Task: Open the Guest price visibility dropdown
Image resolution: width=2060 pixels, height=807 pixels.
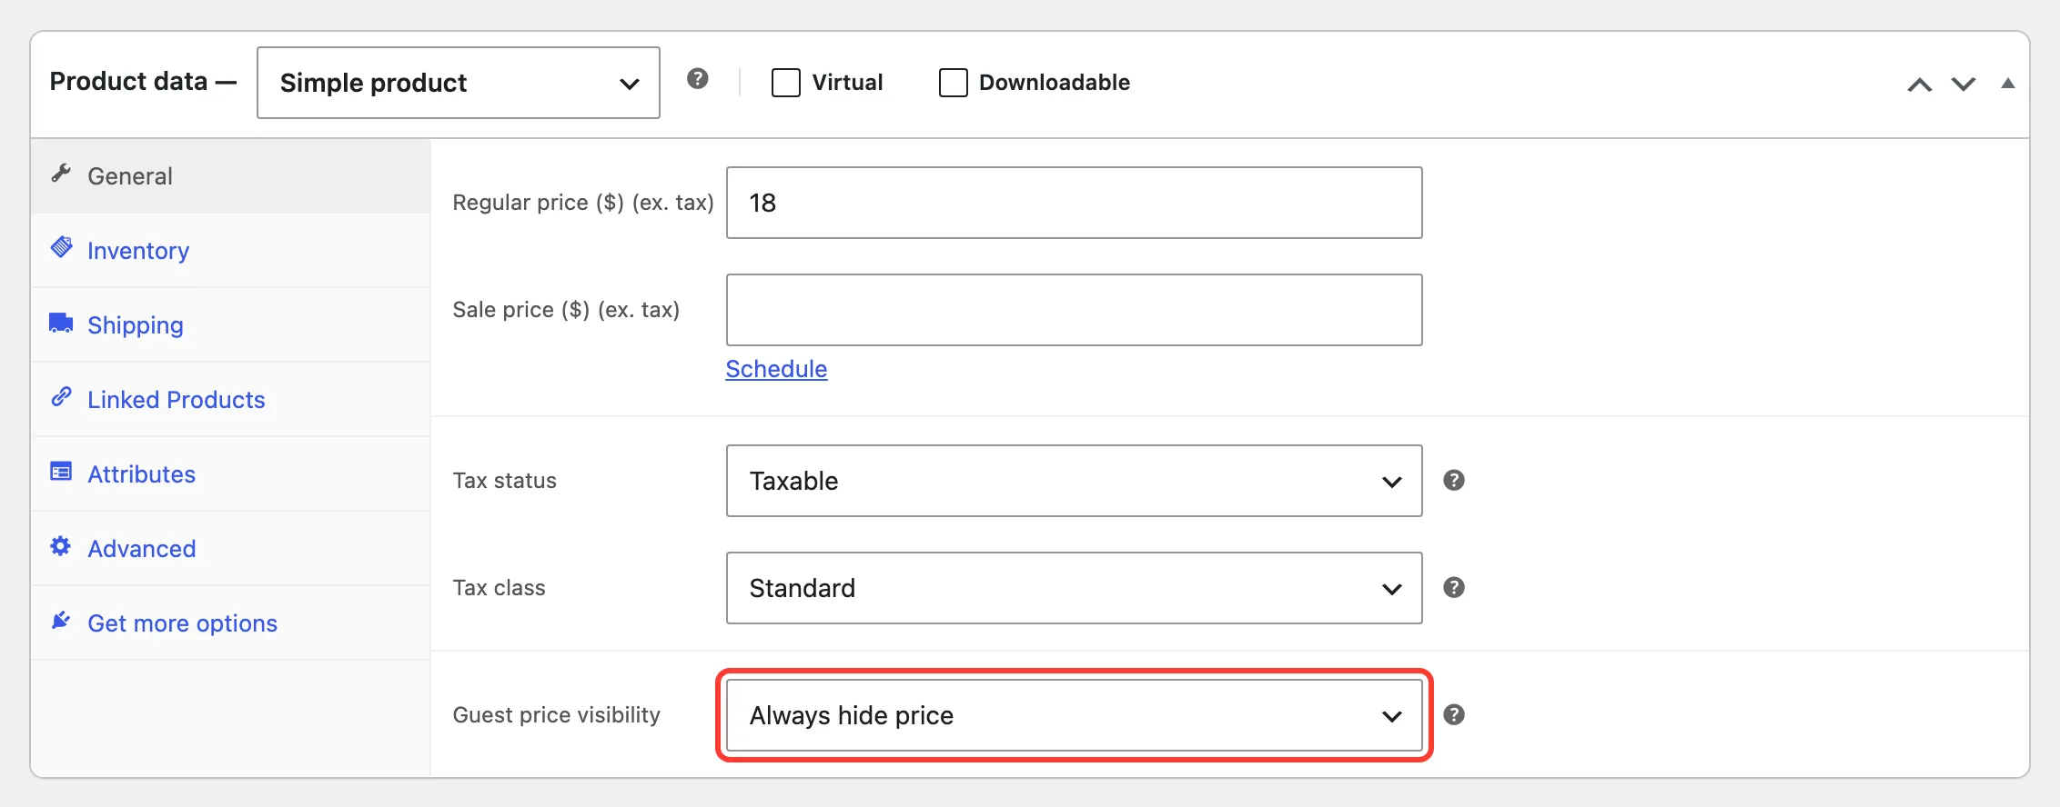Action: [1075, 715]
